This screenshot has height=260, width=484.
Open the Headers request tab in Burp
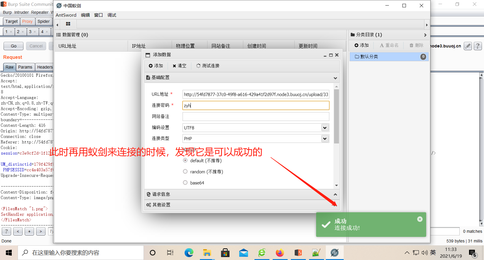pos(45,67)
